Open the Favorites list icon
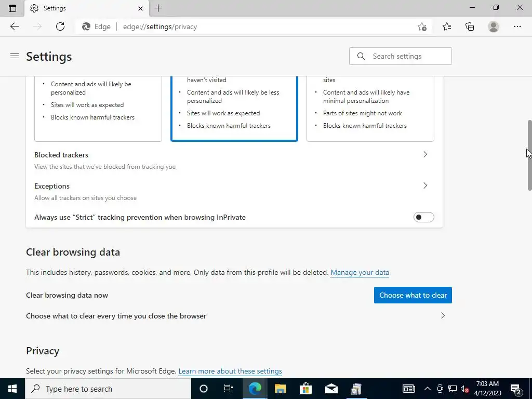The width and height of the screenshot is (532, 399). 447,26
